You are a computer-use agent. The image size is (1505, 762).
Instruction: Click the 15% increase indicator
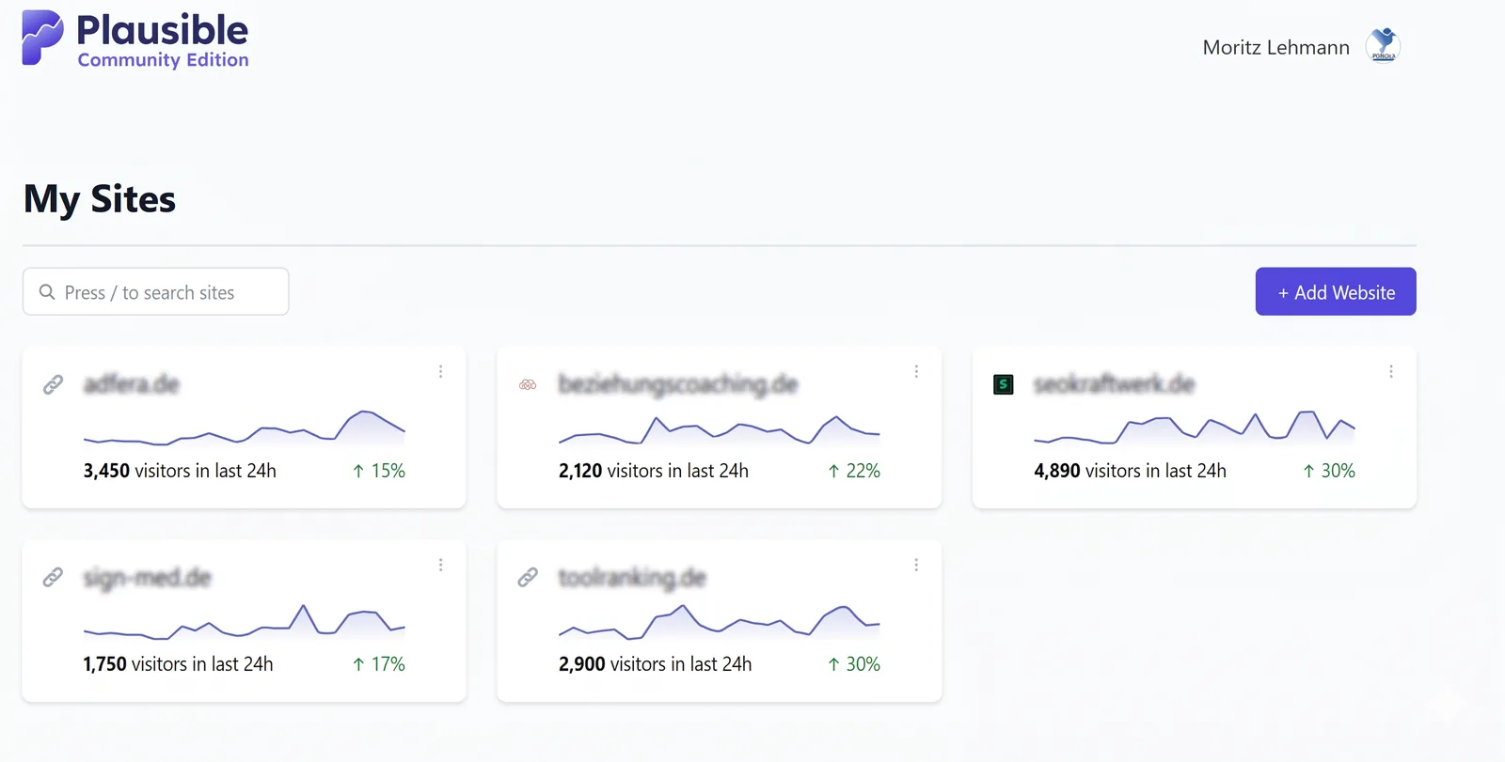pyautogui.click(x=379, y=471)
